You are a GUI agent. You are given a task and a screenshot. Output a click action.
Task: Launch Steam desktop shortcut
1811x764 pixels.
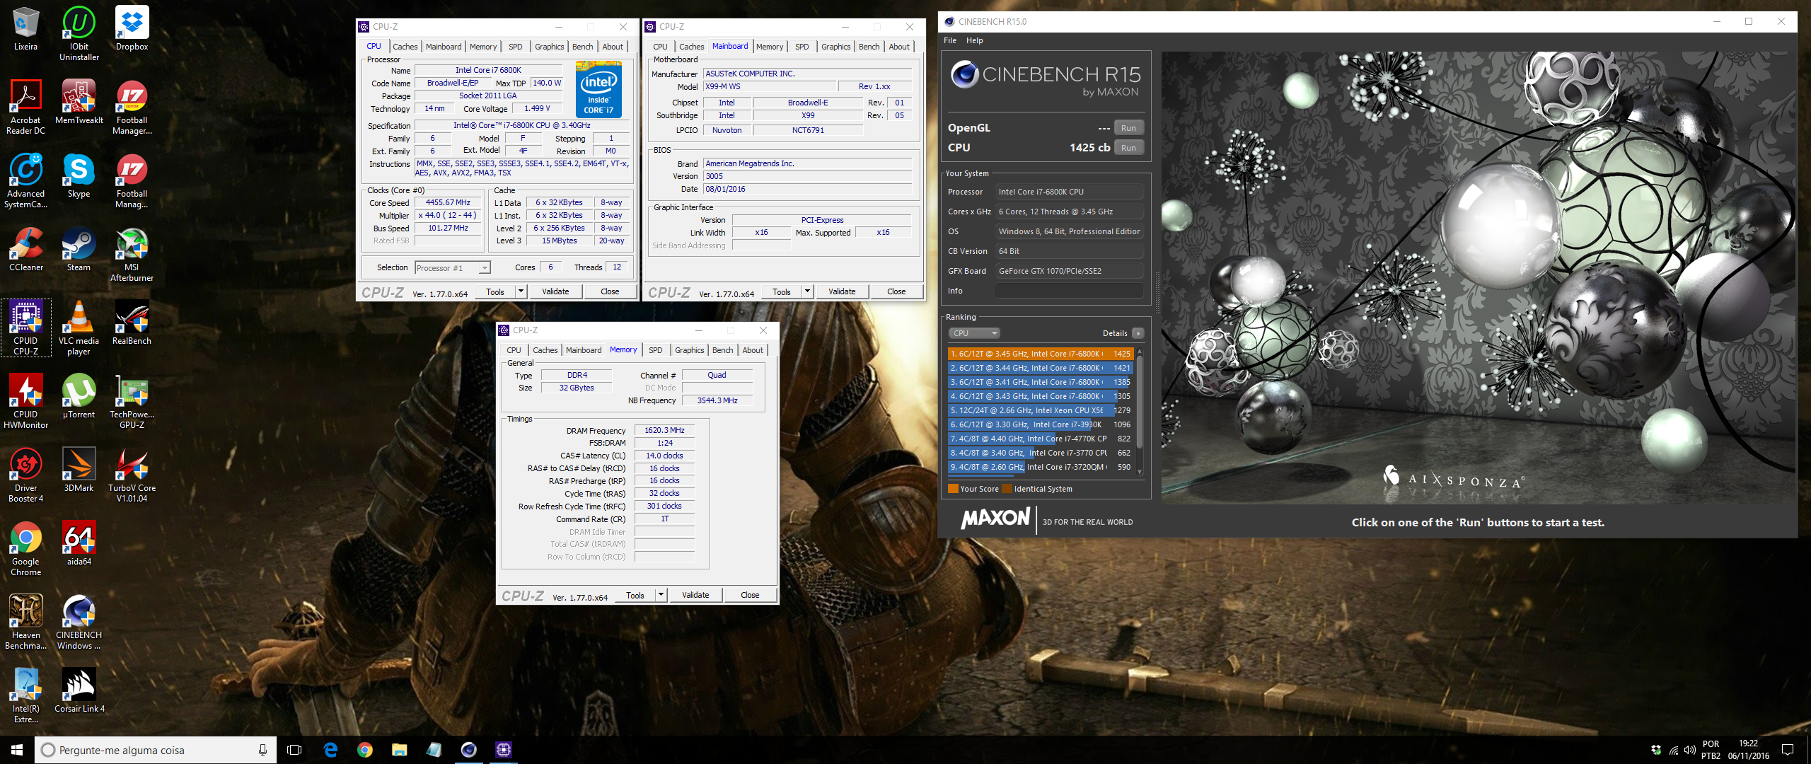click(x=79, y=249)
